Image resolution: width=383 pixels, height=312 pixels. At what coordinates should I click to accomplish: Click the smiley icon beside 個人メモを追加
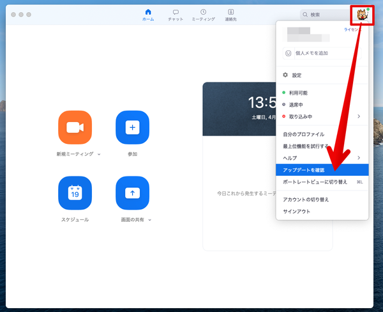[289, 54]
